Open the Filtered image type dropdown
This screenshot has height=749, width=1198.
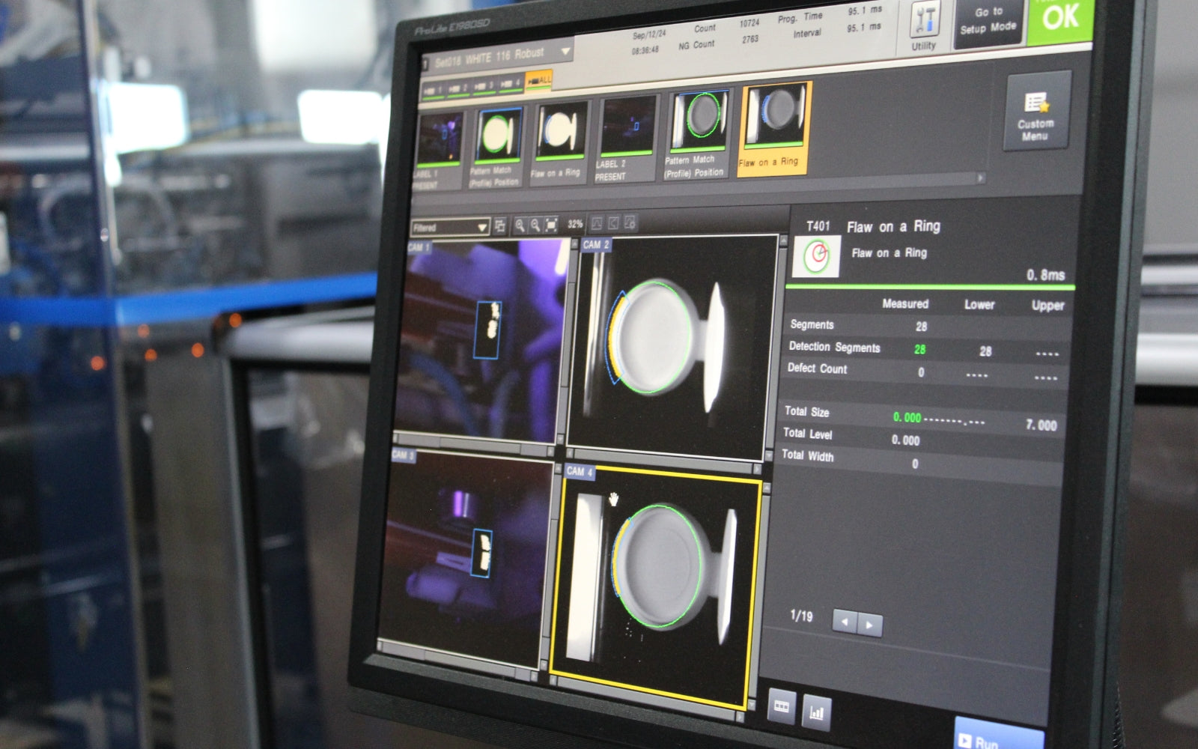click(450, 228)
